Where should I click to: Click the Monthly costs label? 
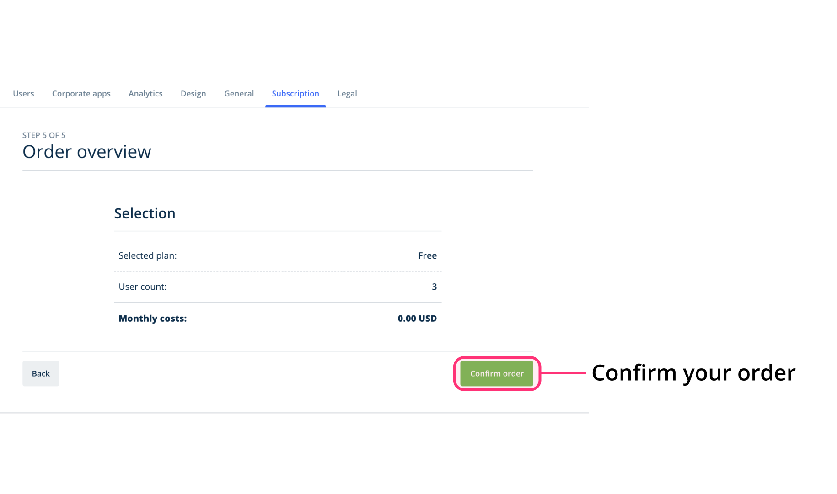click(153, 319)
